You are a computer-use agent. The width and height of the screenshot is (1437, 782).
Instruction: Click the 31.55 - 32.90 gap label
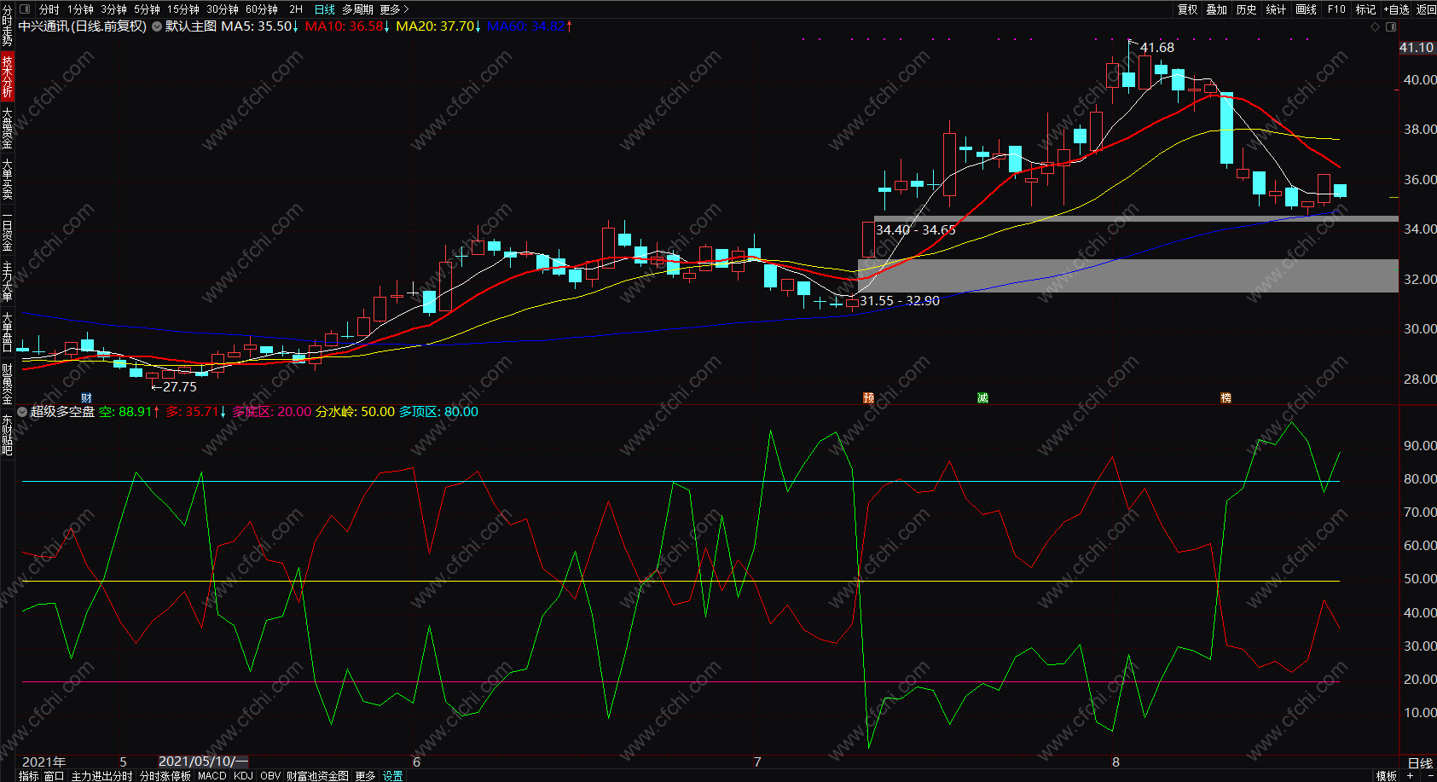pyautogui.click(x=900, y=301)
